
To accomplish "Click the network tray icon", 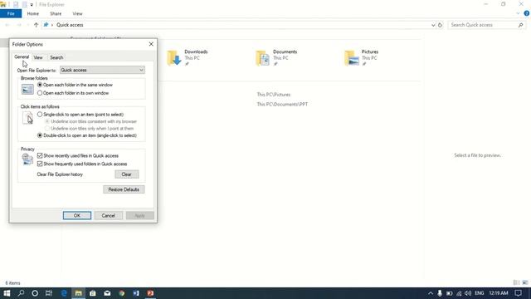I will 459,293.
